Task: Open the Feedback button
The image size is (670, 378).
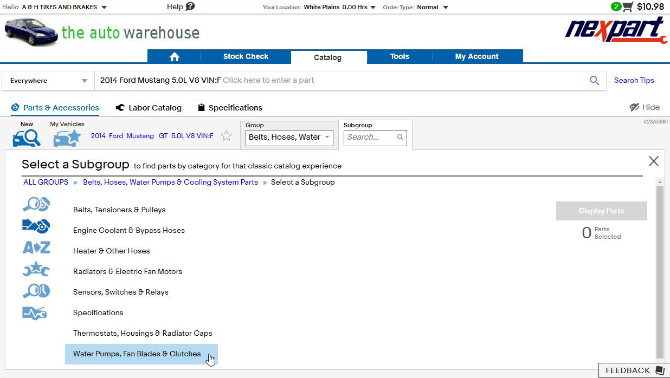Action: pos(634,370)
